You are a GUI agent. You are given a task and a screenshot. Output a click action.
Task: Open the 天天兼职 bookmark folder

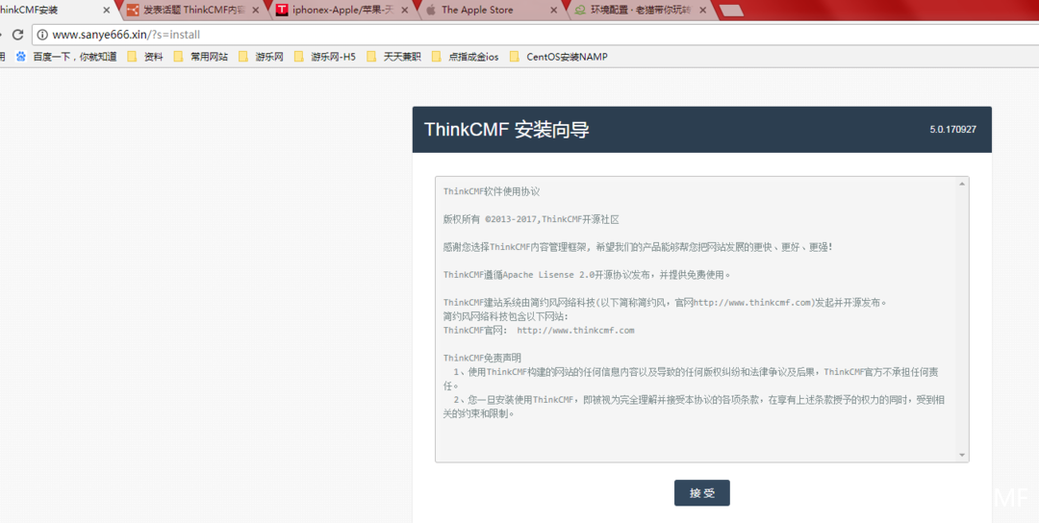point(393,57)
